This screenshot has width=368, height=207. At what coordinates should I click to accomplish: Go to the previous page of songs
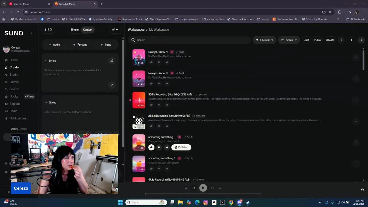pos(341,40)
